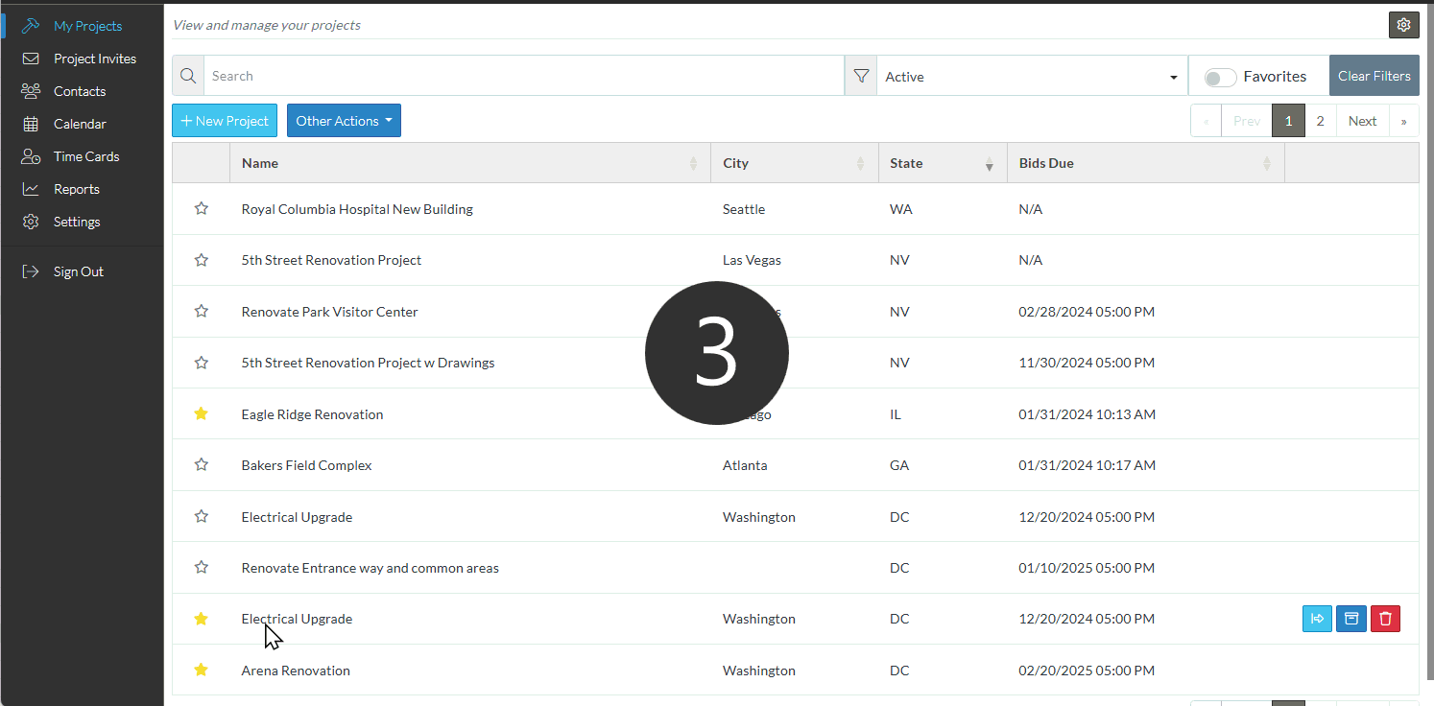
Task: Click the light blue arrow button in Electrical Upgrade row
Action: tap(1317, 619)
